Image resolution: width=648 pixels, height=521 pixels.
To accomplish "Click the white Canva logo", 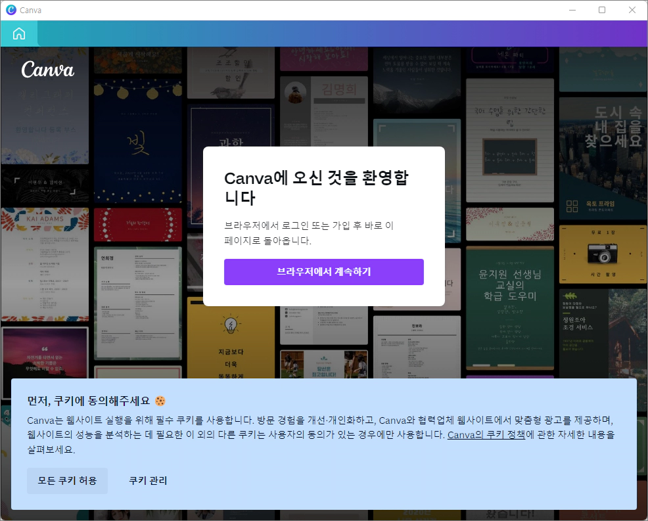I will coord(47,70).
